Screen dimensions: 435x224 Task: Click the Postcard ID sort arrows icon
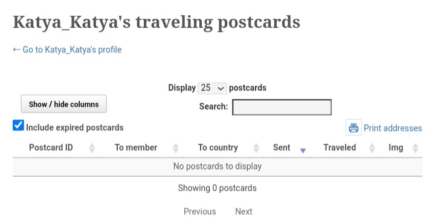92,148
